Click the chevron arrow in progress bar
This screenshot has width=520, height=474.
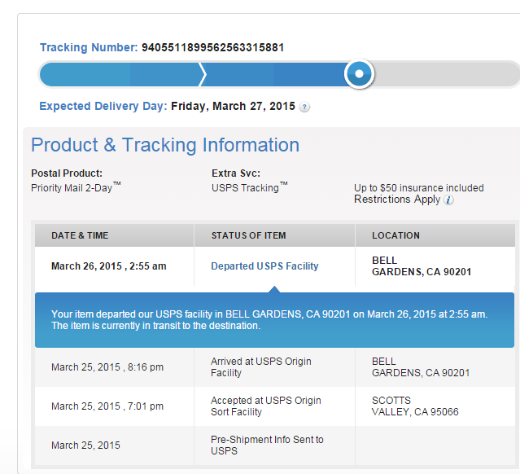point(202,74)
